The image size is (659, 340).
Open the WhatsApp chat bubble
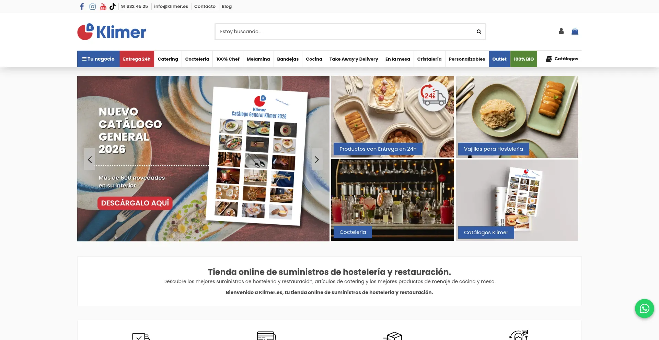tap(644, 308)
